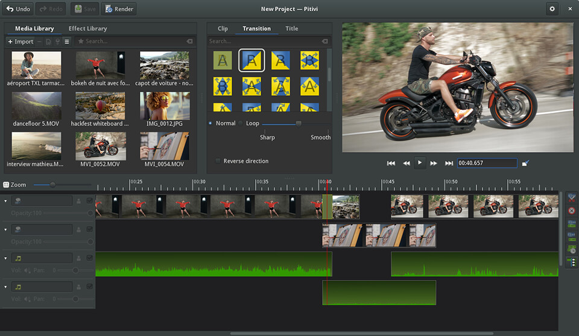Screen dimensions: 579x336
Task: Click the Import button
Action: (x=20, y=42)
